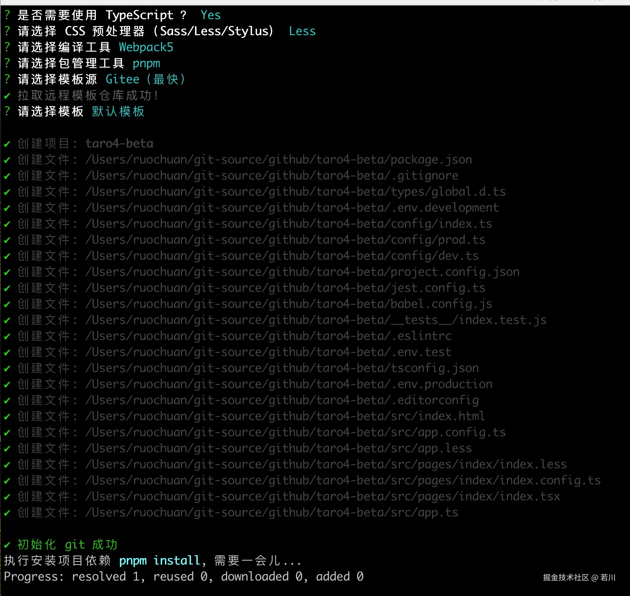The width and height of the screenshot is (630, 596).
Task: Click the src/pages/index/index.tsx file path
Action: [x=322, y=497]
